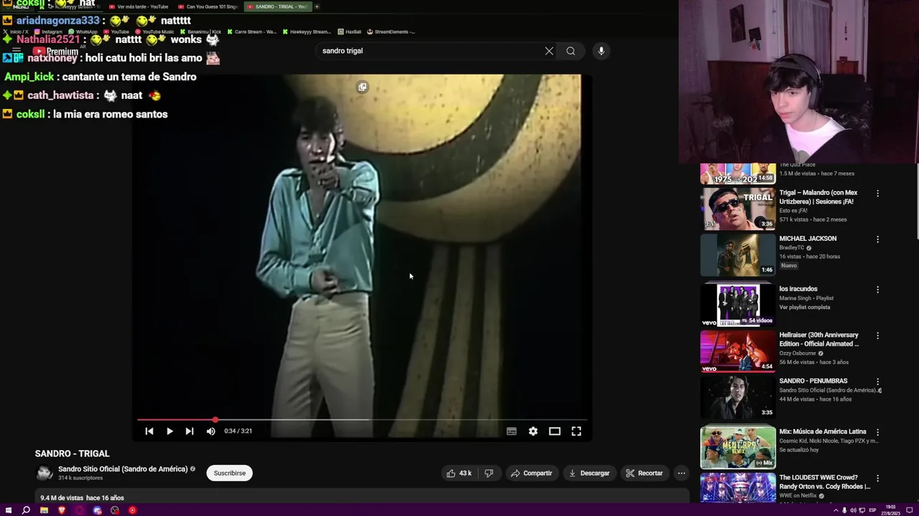Click the Recortar clip button
This screenshot has width=919, height=516.
click(x=644, y=473)
